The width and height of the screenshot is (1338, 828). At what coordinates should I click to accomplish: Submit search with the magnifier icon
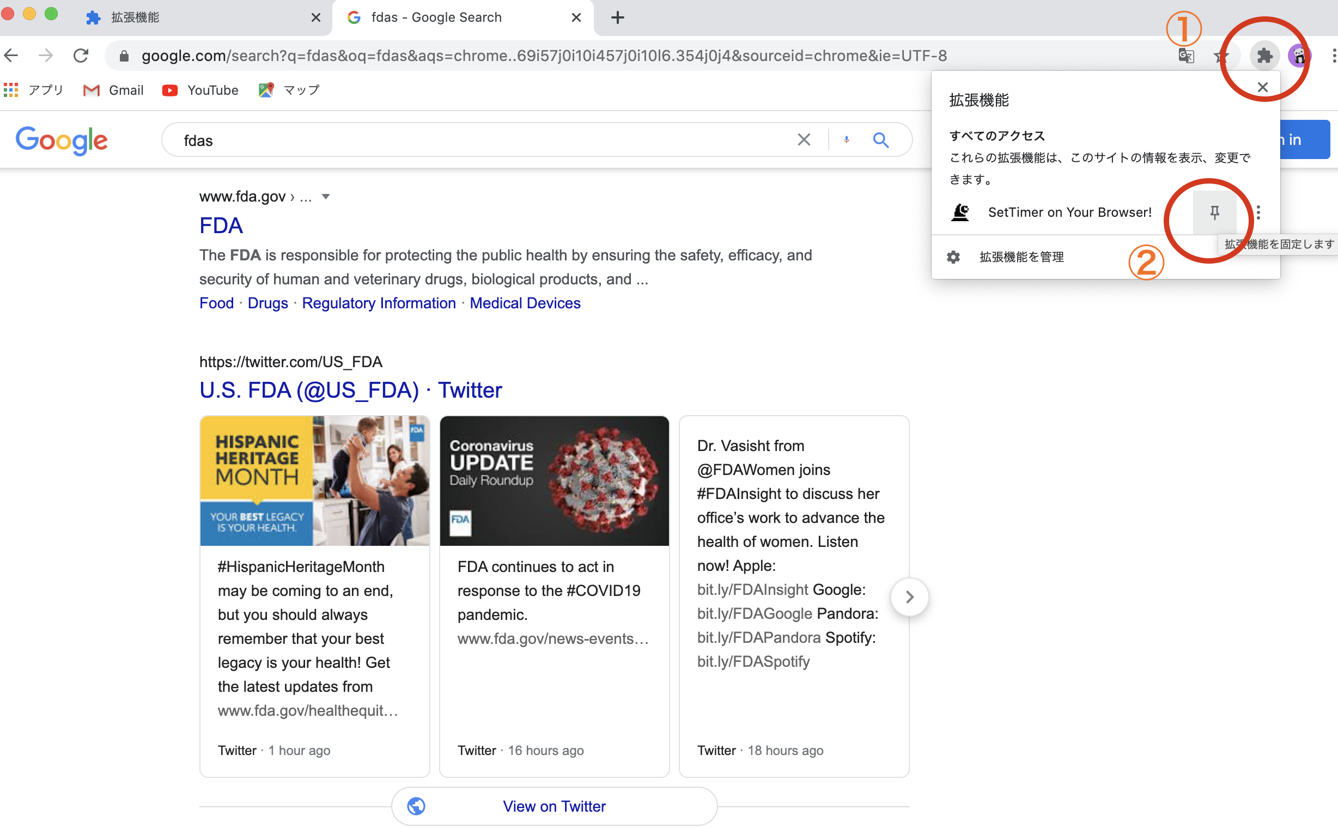(x=881, y=140)
